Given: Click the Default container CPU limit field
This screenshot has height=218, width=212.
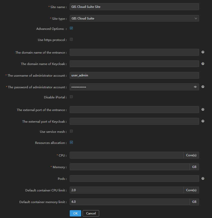Looking at the screenshot, I should tap(127, 190).
